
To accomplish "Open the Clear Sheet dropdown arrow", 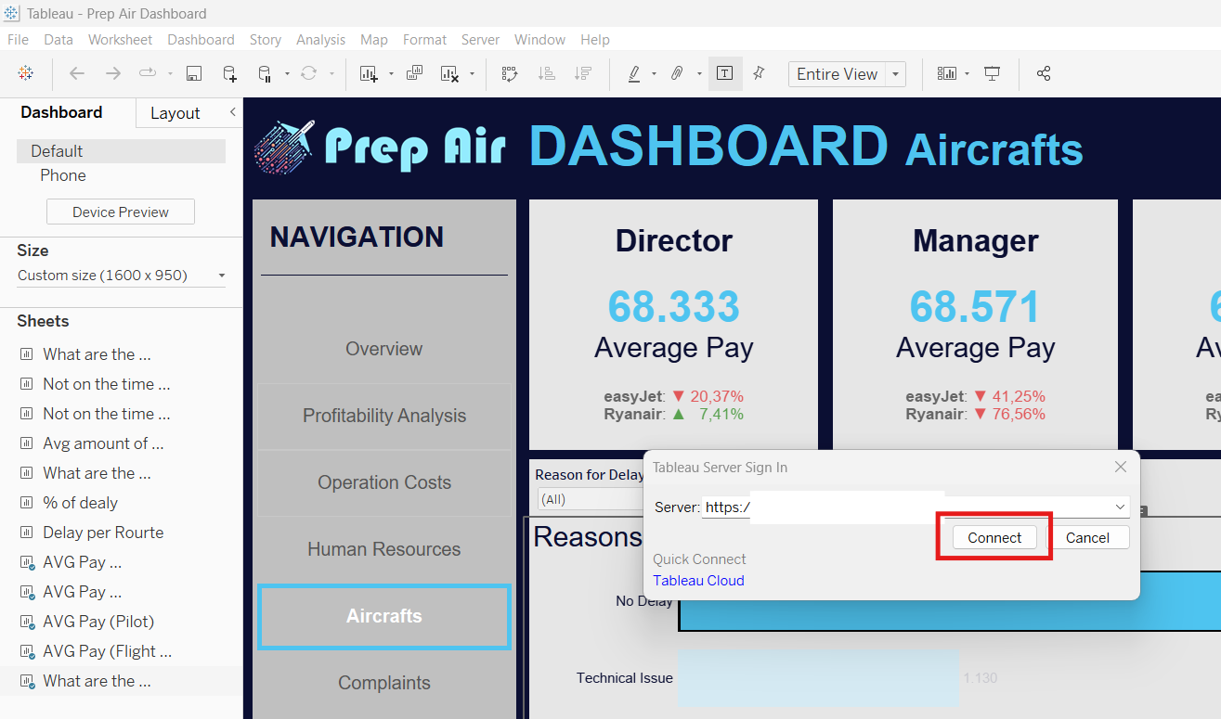I will click(x=473, y=74).
